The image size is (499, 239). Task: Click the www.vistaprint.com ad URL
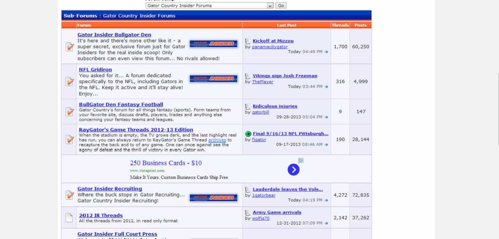click(147, 171)
